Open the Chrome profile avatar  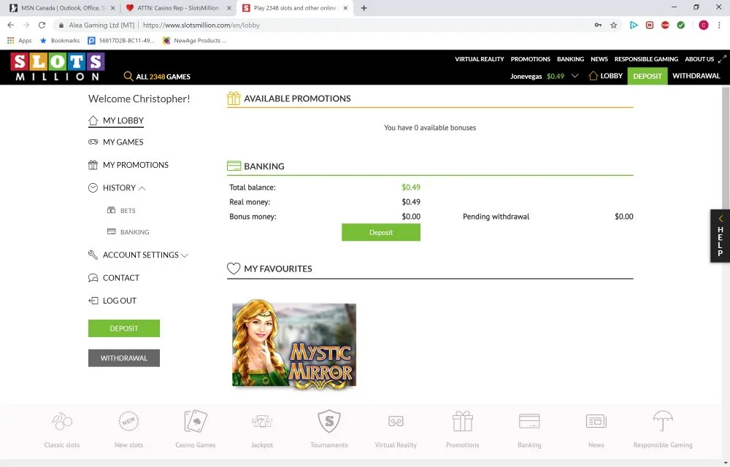pos(704,25)
